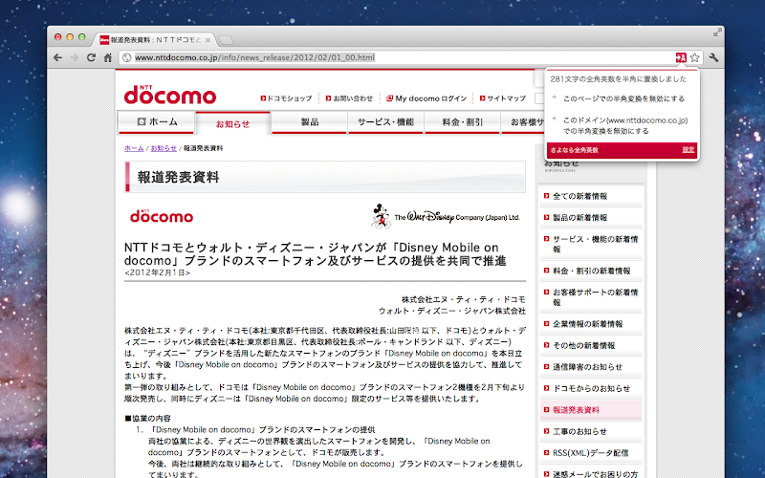Click the full-width conversion extension icon

point(681,57)
